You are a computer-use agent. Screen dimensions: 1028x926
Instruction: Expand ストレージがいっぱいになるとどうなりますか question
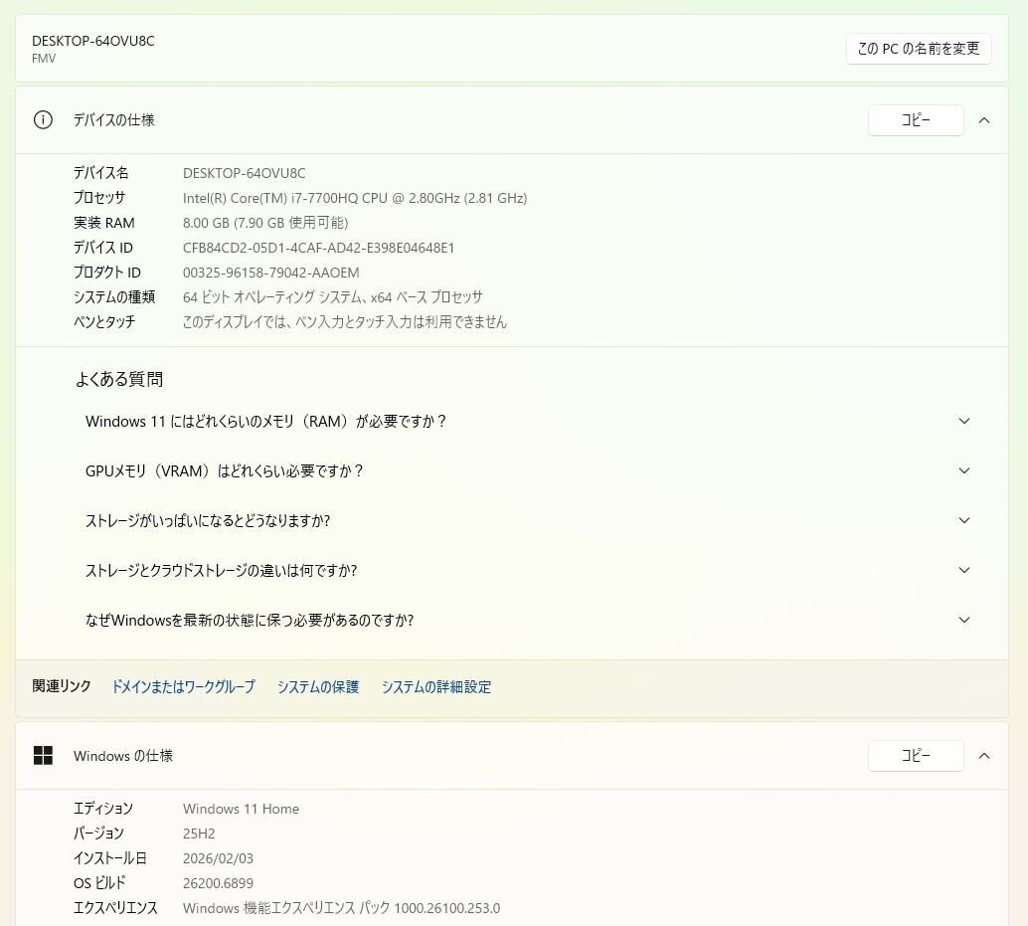(x=963, y=521)
